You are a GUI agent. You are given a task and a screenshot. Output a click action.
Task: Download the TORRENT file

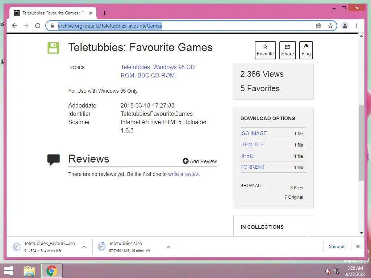click(x=253, y=167)
